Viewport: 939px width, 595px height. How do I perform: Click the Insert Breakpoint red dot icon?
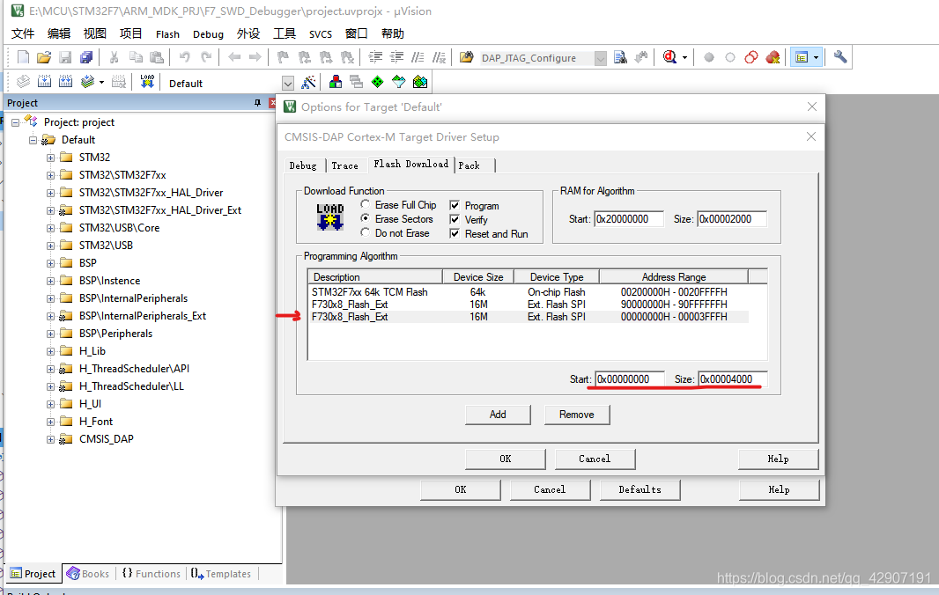[709, 57]
